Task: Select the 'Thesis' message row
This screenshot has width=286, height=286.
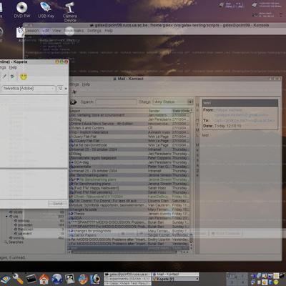Action: point(129,214)
